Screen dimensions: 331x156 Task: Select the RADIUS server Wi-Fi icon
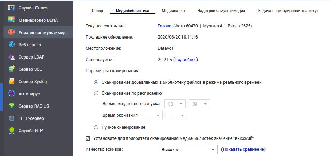pyautogui.click(x=12, y=106)
